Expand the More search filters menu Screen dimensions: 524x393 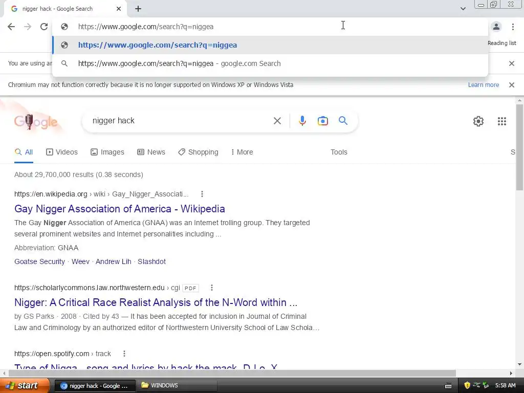pyautogui.click(x=242, y=152)
